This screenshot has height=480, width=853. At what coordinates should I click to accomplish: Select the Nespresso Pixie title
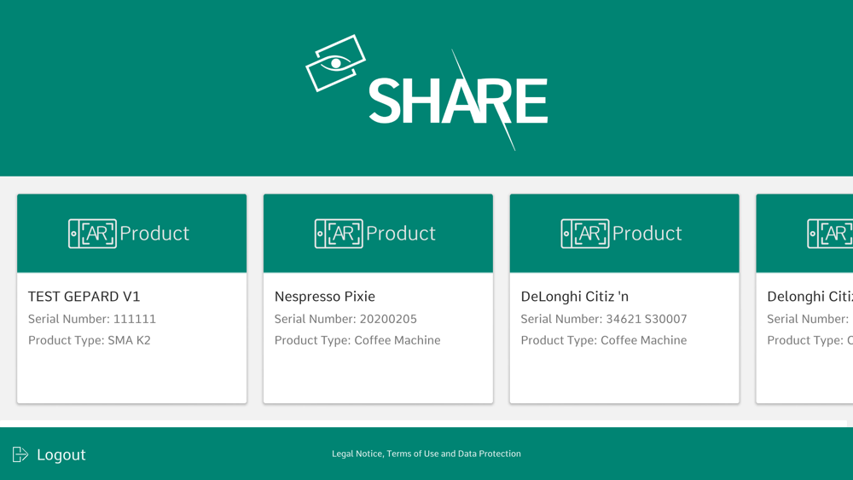pos(325,296)
